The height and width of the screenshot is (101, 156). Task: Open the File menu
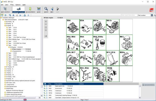pos(2,5)
